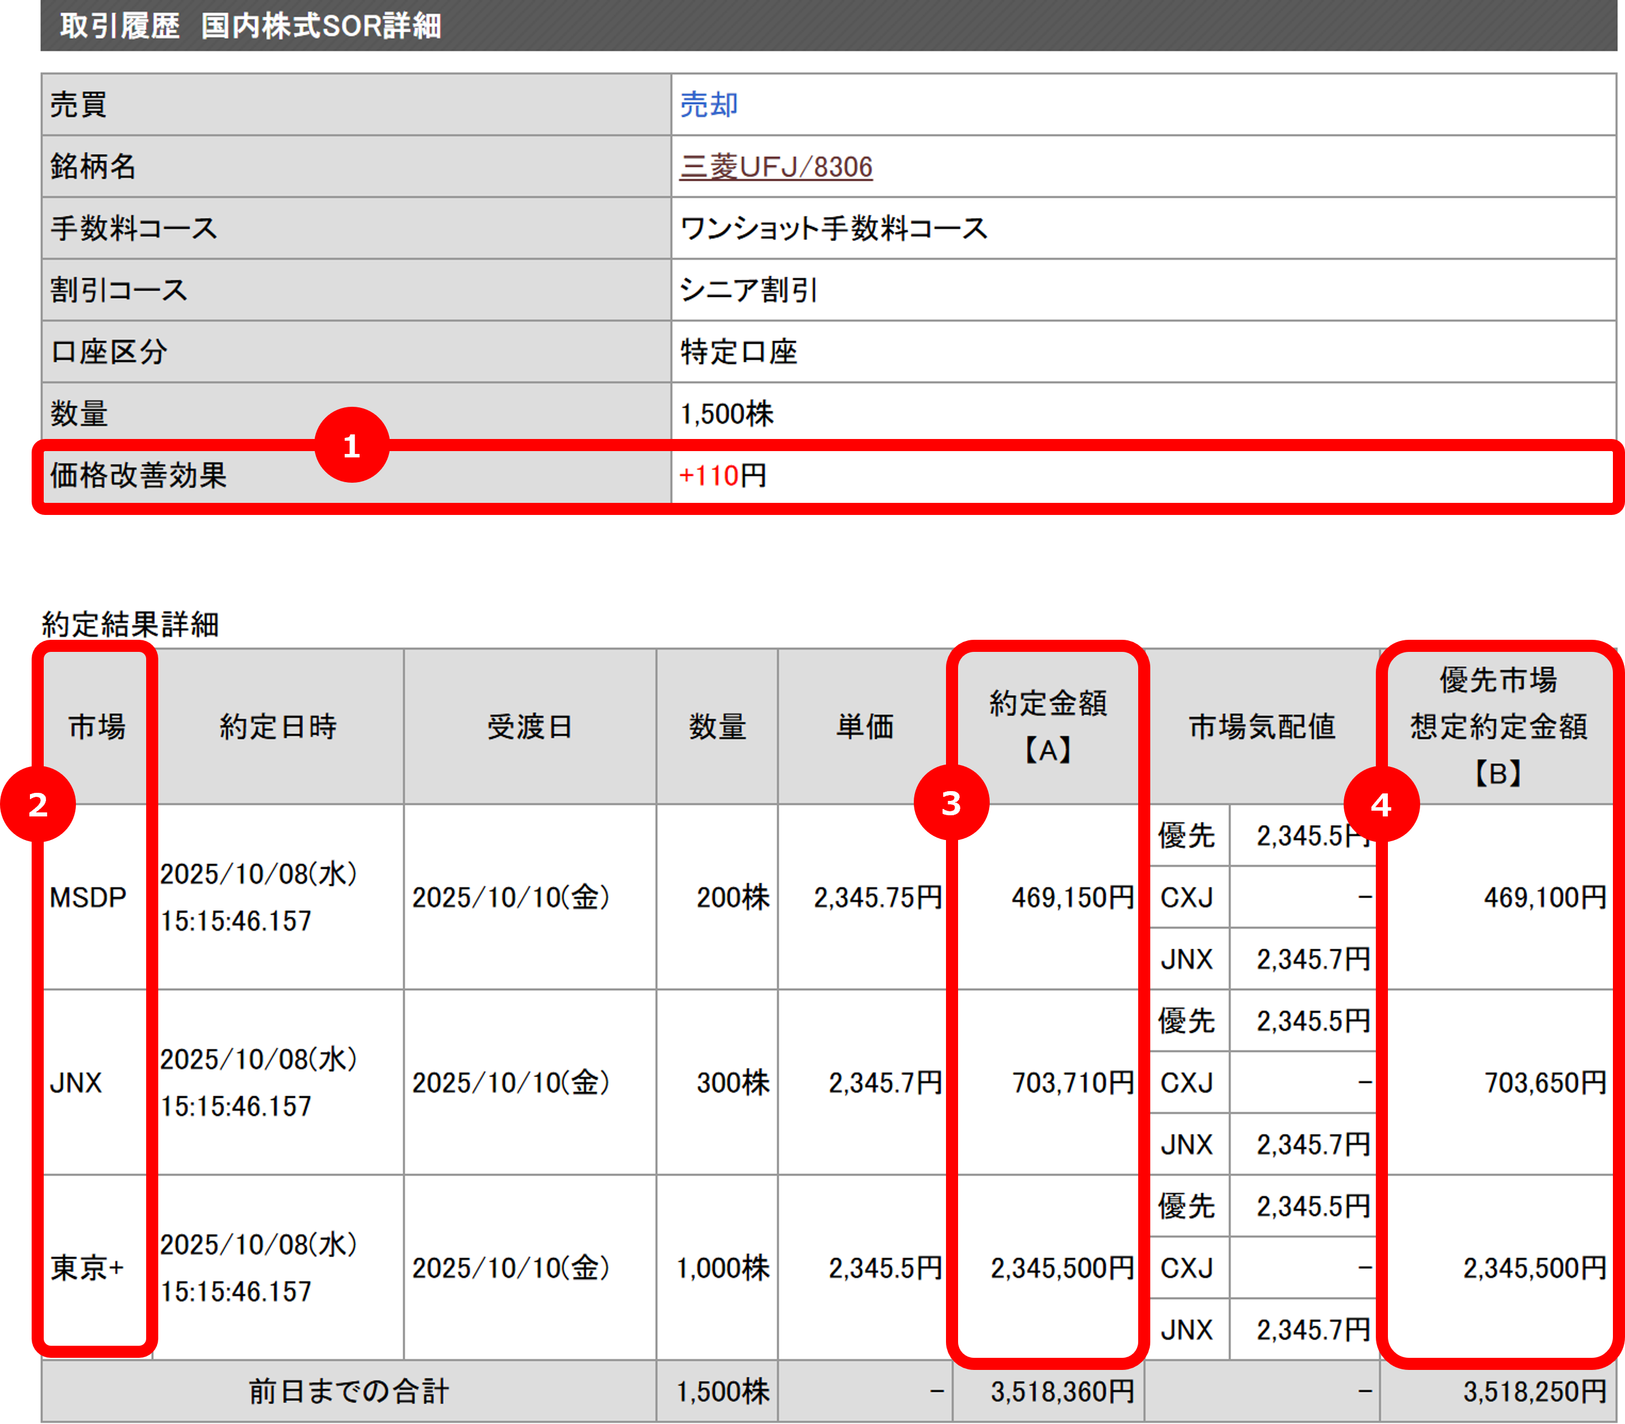Click the 2,345.75円 unit price cell

click(x=878, y=897)
